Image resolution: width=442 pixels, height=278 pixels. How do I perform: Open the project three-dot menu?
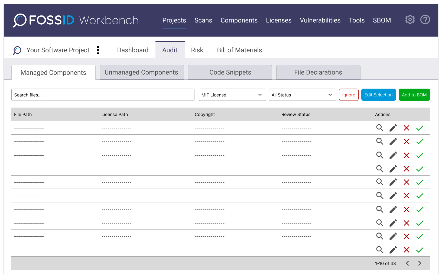[98, 50]
